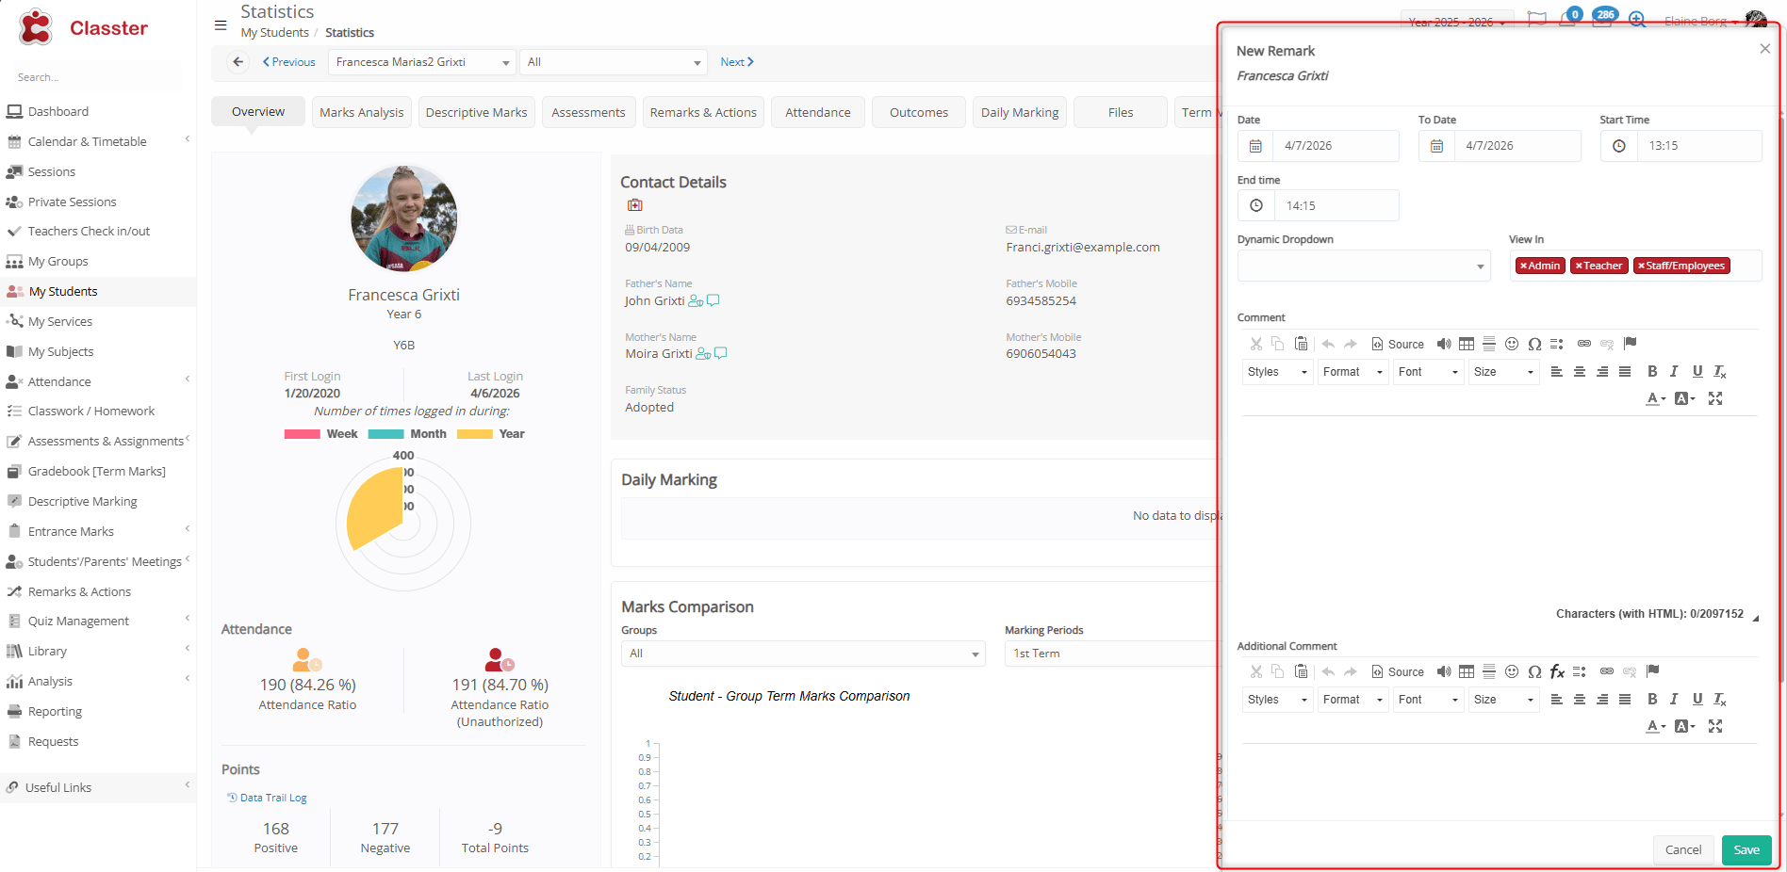The width and height of the screenshot is (1787, 872).
Task: Switch to the Marks Analysis tab
Action: pos(361,112)
